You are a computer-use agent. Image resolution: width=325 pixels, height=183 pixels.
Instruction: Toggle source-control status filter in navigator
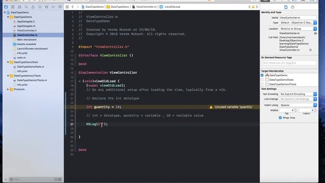coord(60,179)
